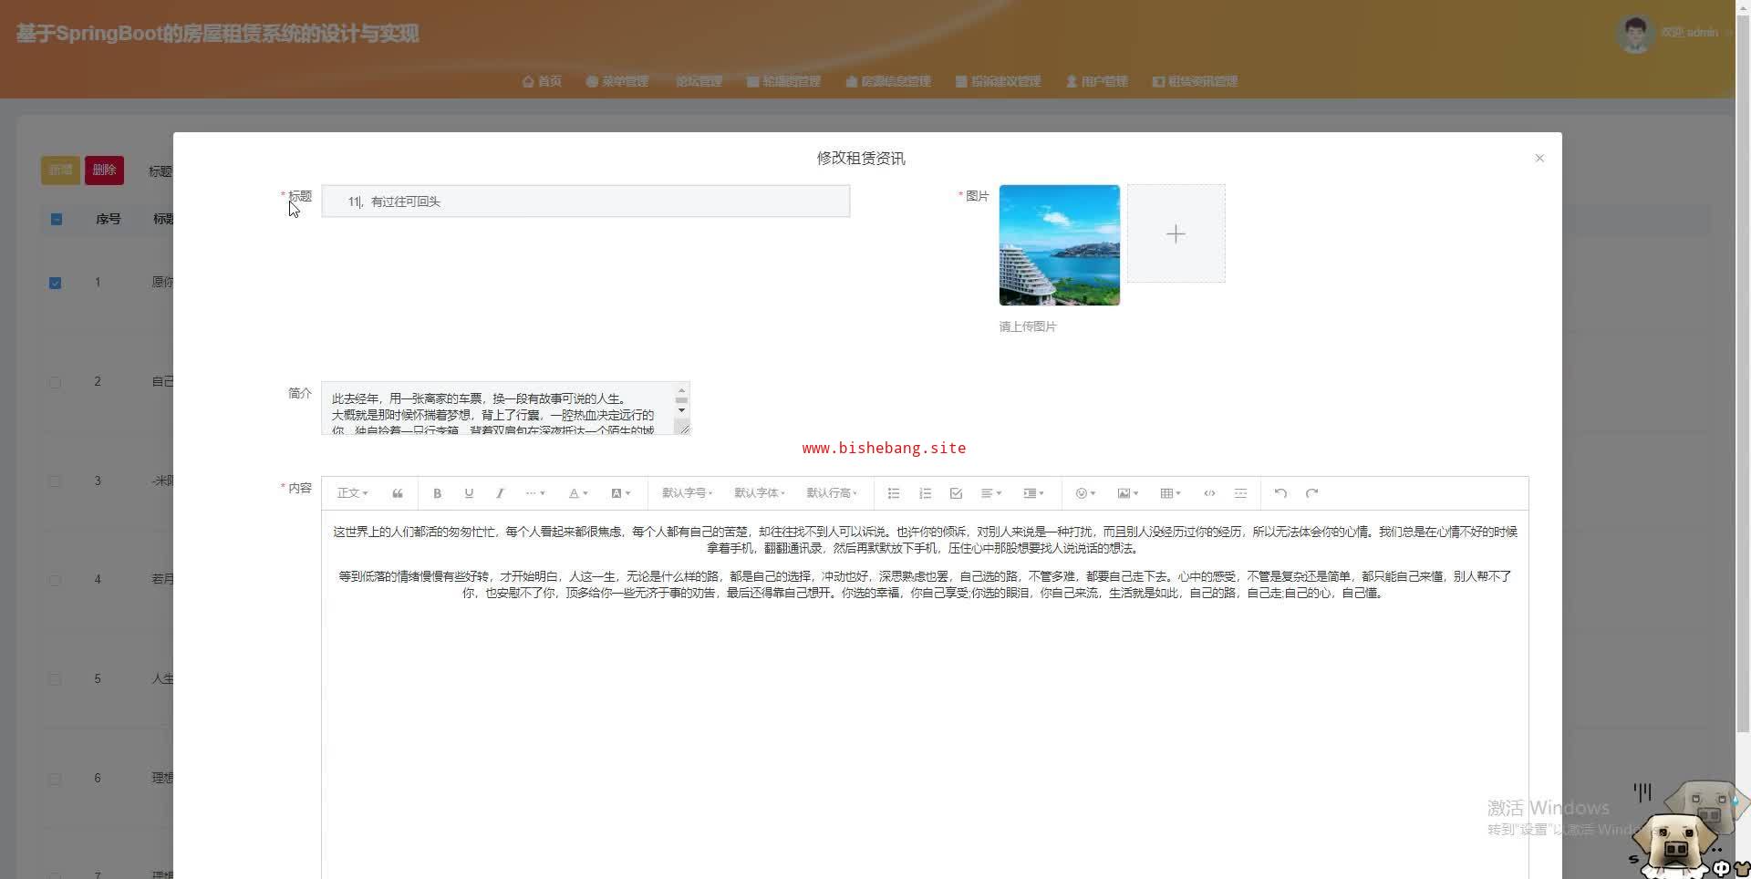Viewport: 1751px width, 879px height.
Task: Open the 投诉建议管理 menu item
Action: tap(998, 81)
